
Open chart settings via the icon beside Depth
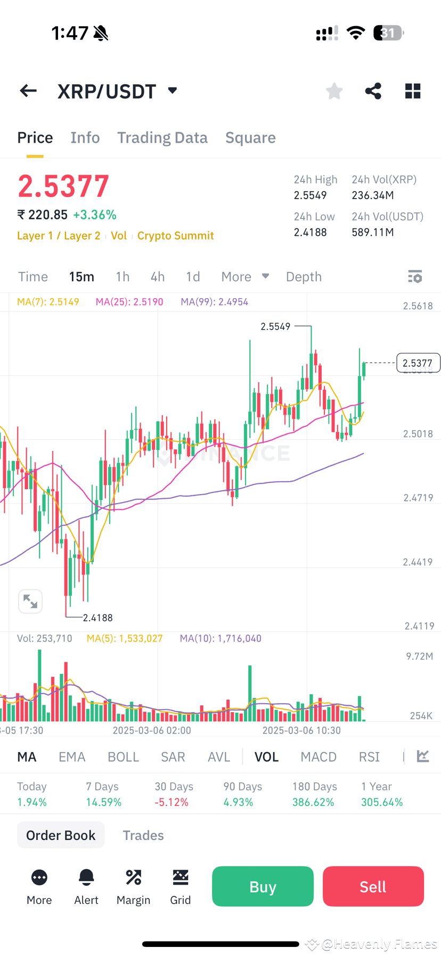coord(414,276)
